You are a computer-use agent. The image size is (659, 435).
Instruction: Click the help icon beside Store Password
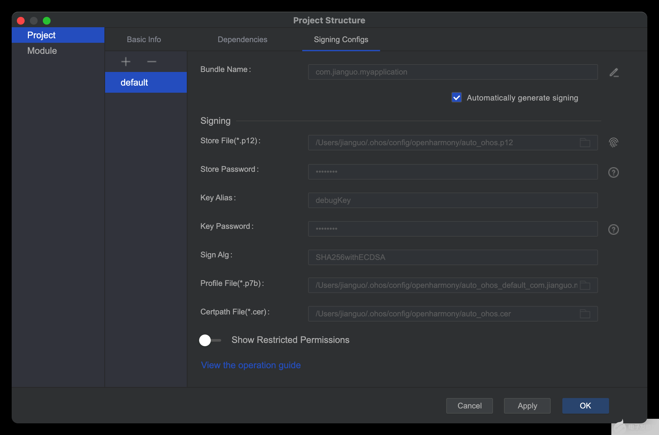tap(613, 172)
